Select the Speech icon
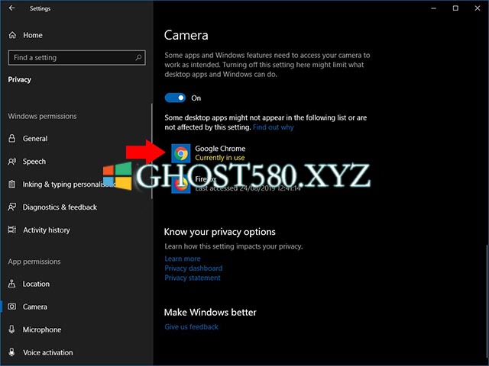The height and width of the screenshot is (366, 489). point(12,162)
